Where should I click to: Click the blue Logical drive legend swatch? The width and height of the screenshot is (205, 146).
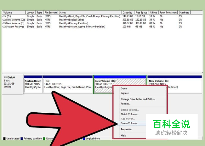tap(84, 139)
